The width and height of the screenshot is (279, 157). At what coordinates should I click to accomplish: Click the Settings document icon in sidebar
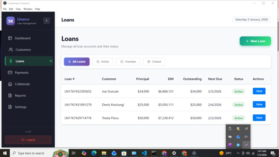(10, 107)
